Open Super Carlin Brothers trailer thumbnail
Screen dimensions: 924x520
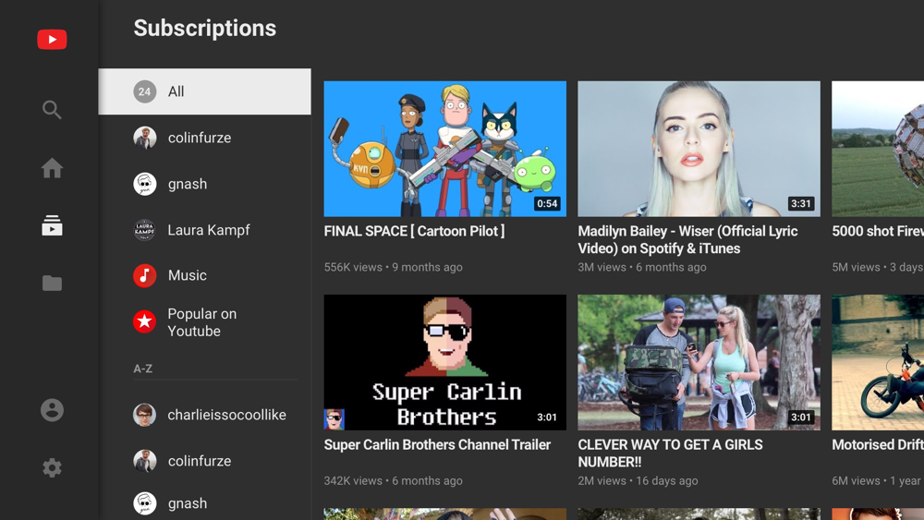(x=445, y=362)
